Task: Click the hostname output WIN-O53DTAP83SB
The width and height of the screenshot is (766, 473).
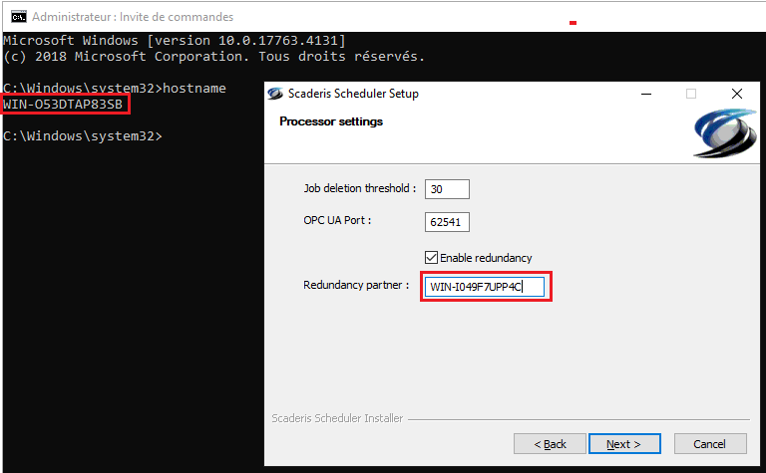Action: click(65, 104)
